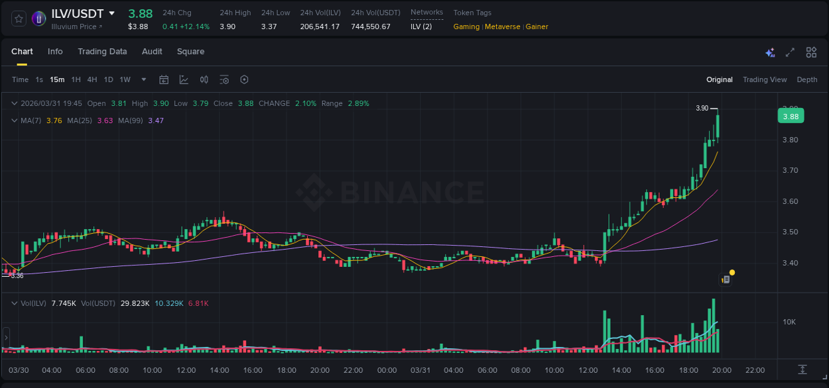The width and height of the screenshot is (829, 388).
Task: Open the Audit tab
Action: point(152,52)
